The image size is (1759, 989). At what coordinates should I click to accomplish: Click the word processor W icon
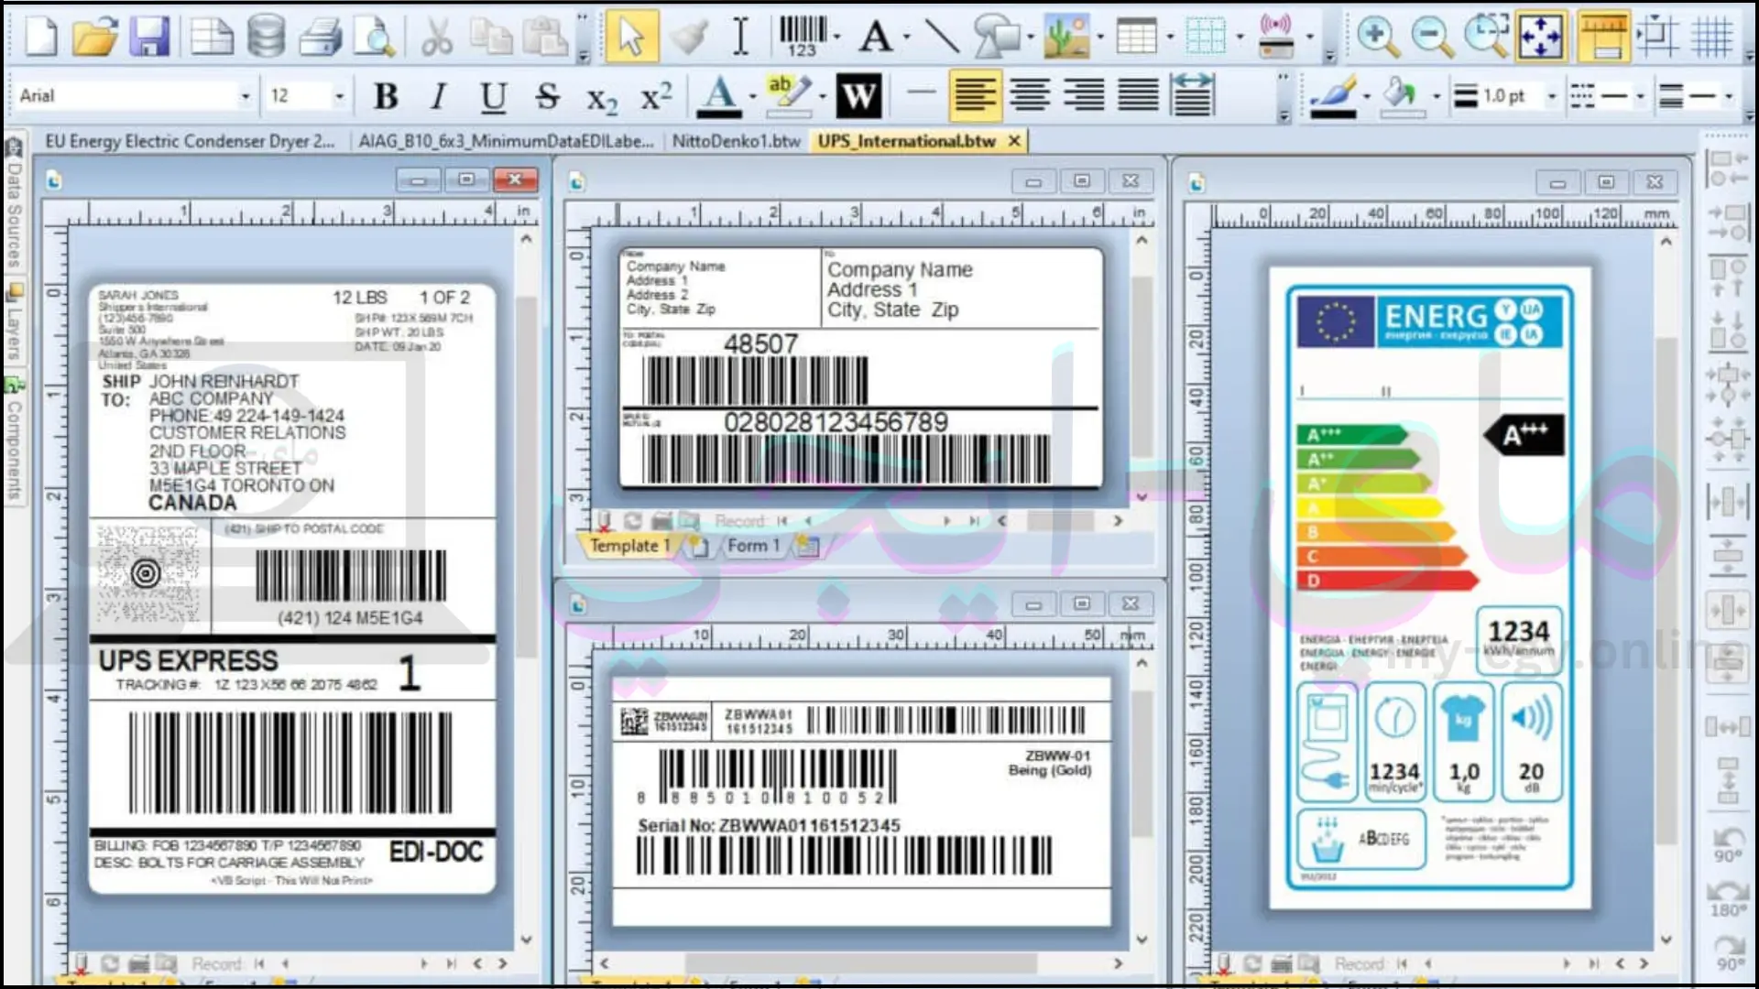(x=859, y=95)
